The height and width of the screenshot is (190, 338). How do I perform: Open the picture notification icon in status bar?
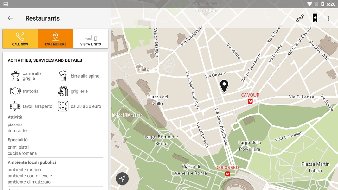click(6, 4)
